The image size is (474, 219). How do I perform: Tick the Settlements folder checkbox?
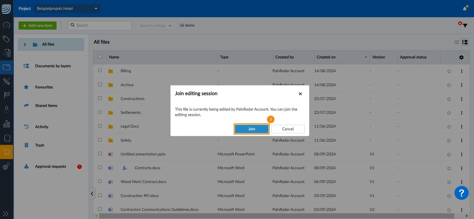100,112
